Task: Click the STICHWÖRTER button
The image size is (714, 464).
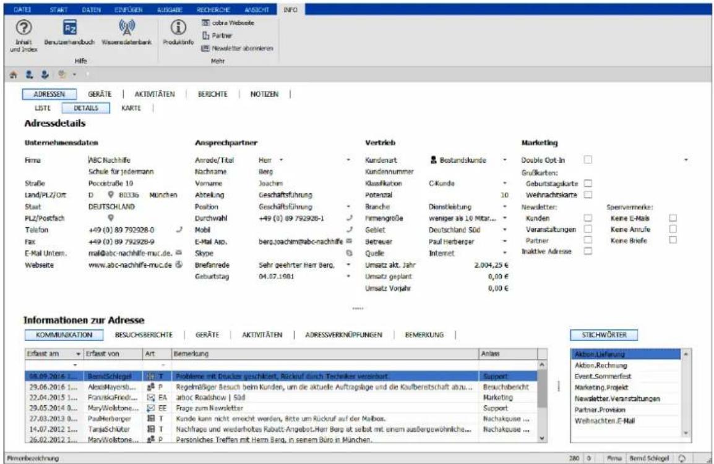Action: 604,335
